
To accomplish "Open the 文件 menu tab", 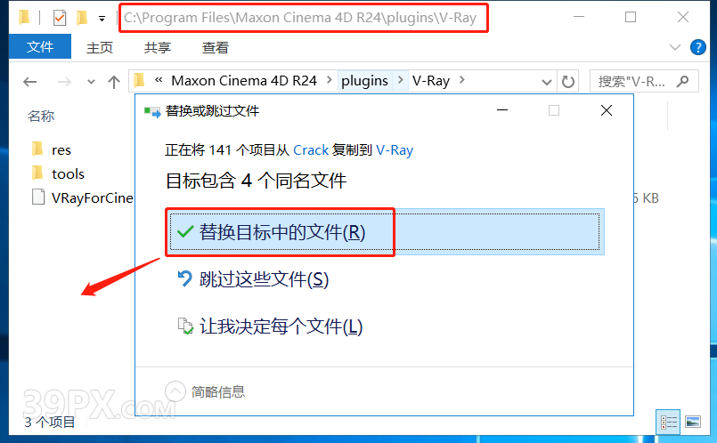I will pos(40,46).
